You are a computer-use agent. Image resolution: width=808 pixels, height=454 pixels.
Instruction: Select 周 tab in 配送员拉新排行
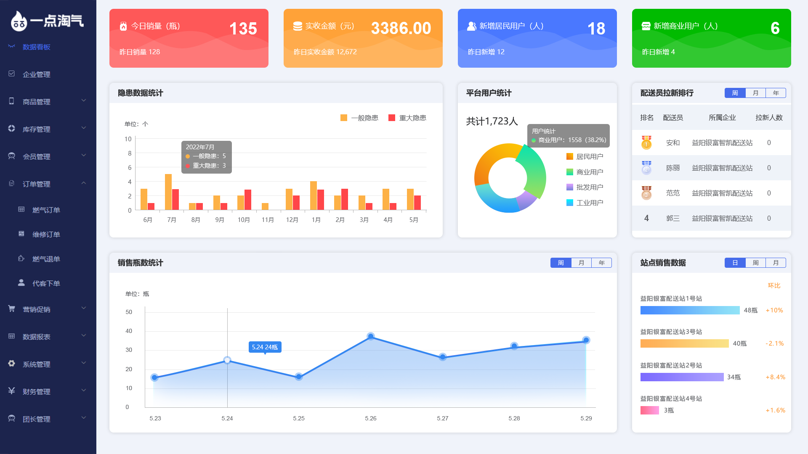[x=735, y=93]
